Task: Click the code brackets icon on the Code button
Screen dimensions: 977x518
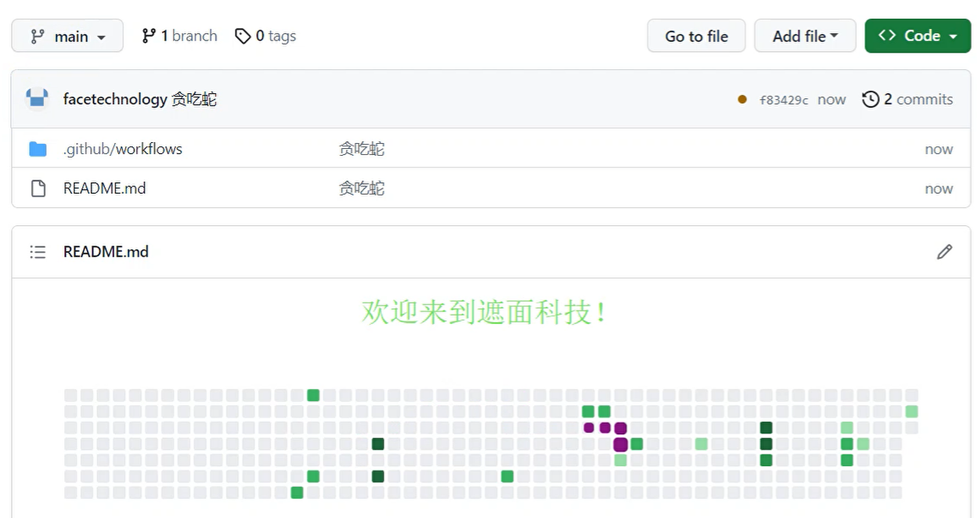Action: (x=888, y=36)
